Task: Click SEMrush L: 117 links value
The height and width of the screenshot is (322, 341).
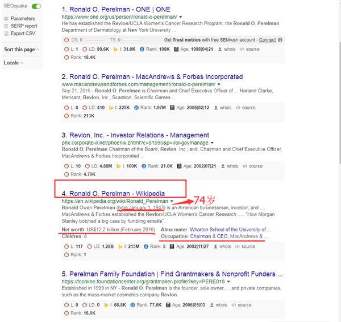Action: click(x=79, y=247)
